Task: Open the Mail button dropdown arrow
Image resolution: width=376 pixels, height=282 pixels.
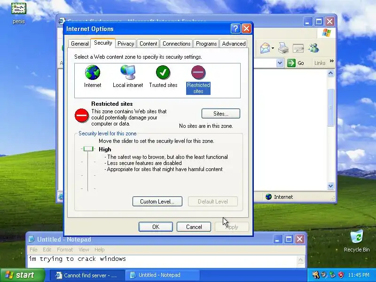Action: [273, 48]
